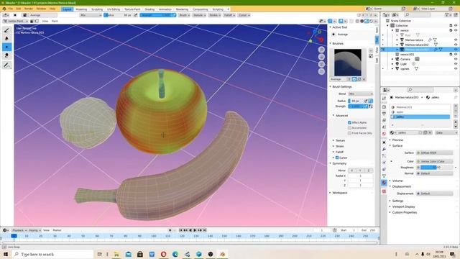Open Playback popover in timeline
Image resolution: width=460 pixels, height=259 pixels.
pyautogui.click(x=19, y=230)
